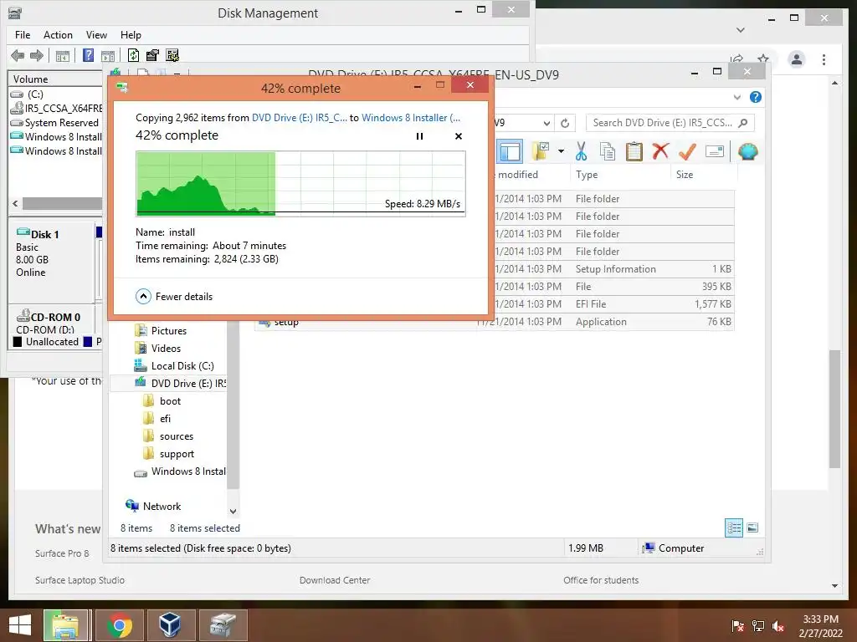Open the support folder in the tree
Screen dimensions: 857x642
[x=177, y=454]
